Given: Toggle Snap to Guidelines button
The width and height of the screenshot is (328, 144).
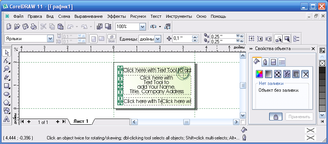Looking at the screenshot, I should (x=260, y=39).
